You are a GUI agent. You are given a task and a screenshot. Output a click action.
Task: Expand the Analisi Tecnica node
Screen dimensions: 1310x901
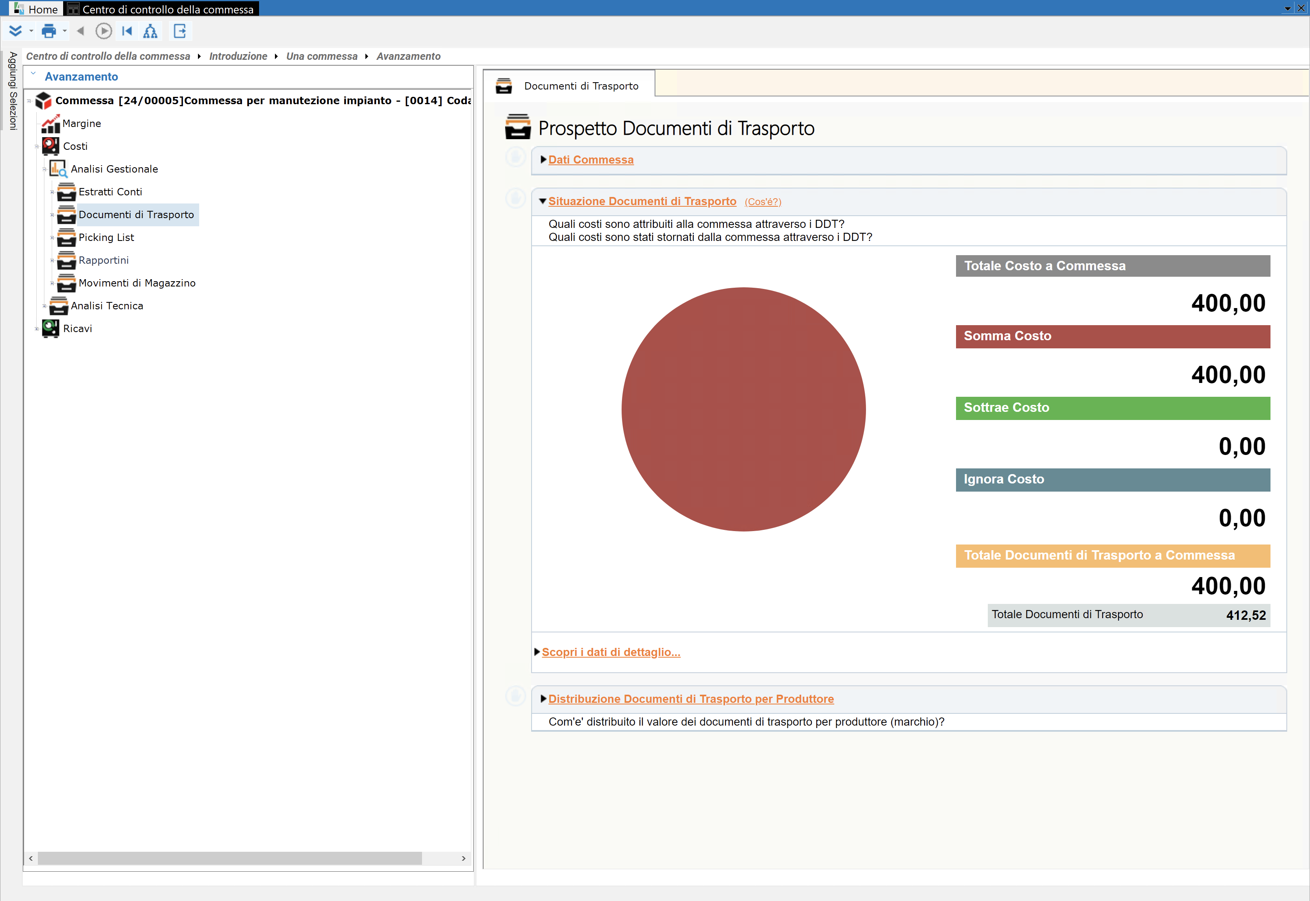coord(45,306)
